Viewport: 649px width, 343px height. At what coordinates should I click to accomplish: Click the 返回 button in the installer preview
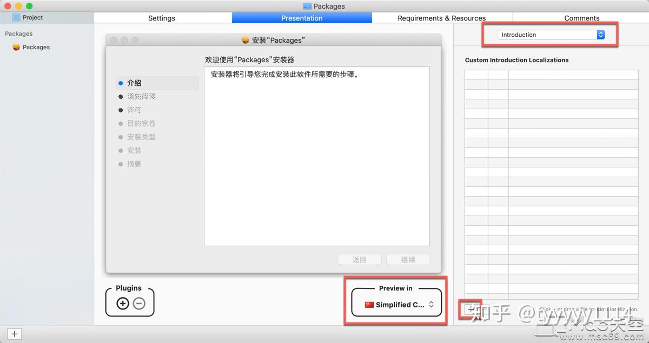point(359,259)
